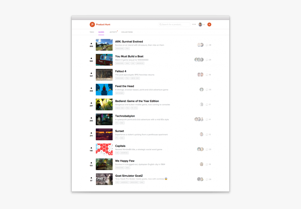Toggle an upvote on Feed the Head
Viewport: 301px width, 209px height.
point(91,88)
